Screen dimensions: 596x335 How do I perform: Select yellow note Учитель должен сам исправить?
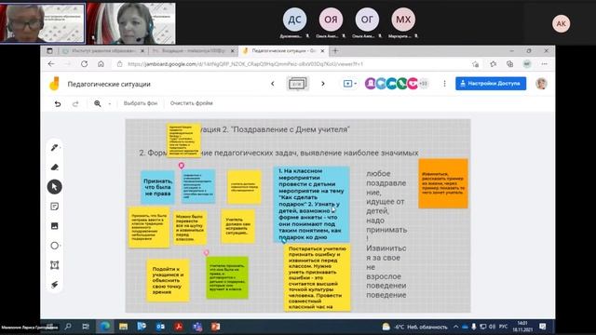pos(238,226)
